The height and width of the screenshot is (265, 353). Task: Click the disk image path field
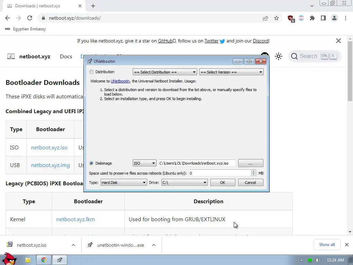point(197,163)
